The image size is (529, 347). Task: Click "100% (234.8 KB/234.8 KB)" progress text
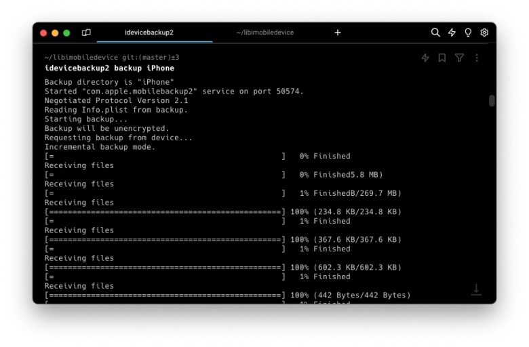pos(346,211)
